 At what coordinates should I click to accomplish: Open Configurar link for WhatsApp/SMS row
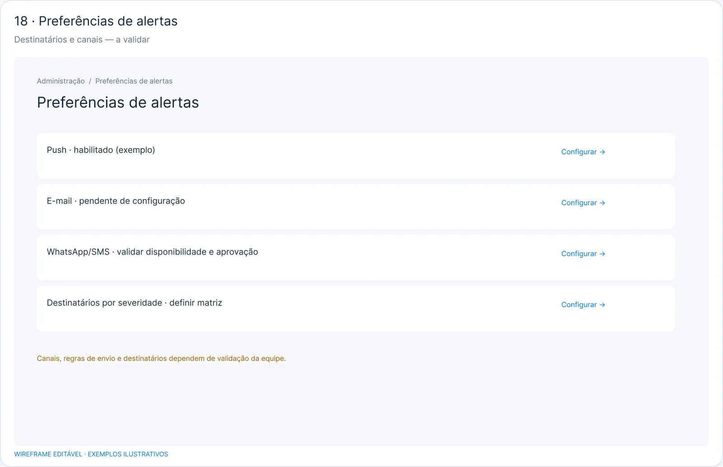pyautogui.click(x=583, y=254)
